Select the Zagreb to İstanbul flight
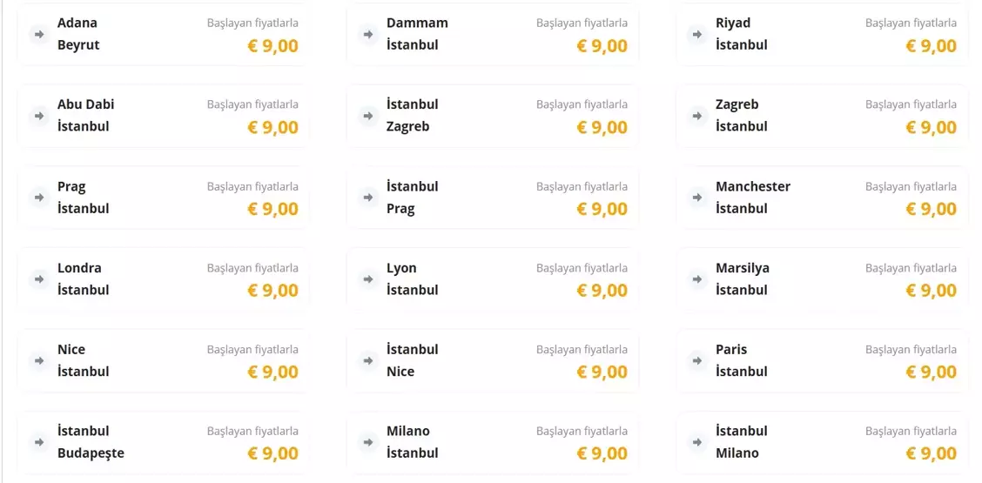The height and width of the screenshot is (483, 982). 821,116
